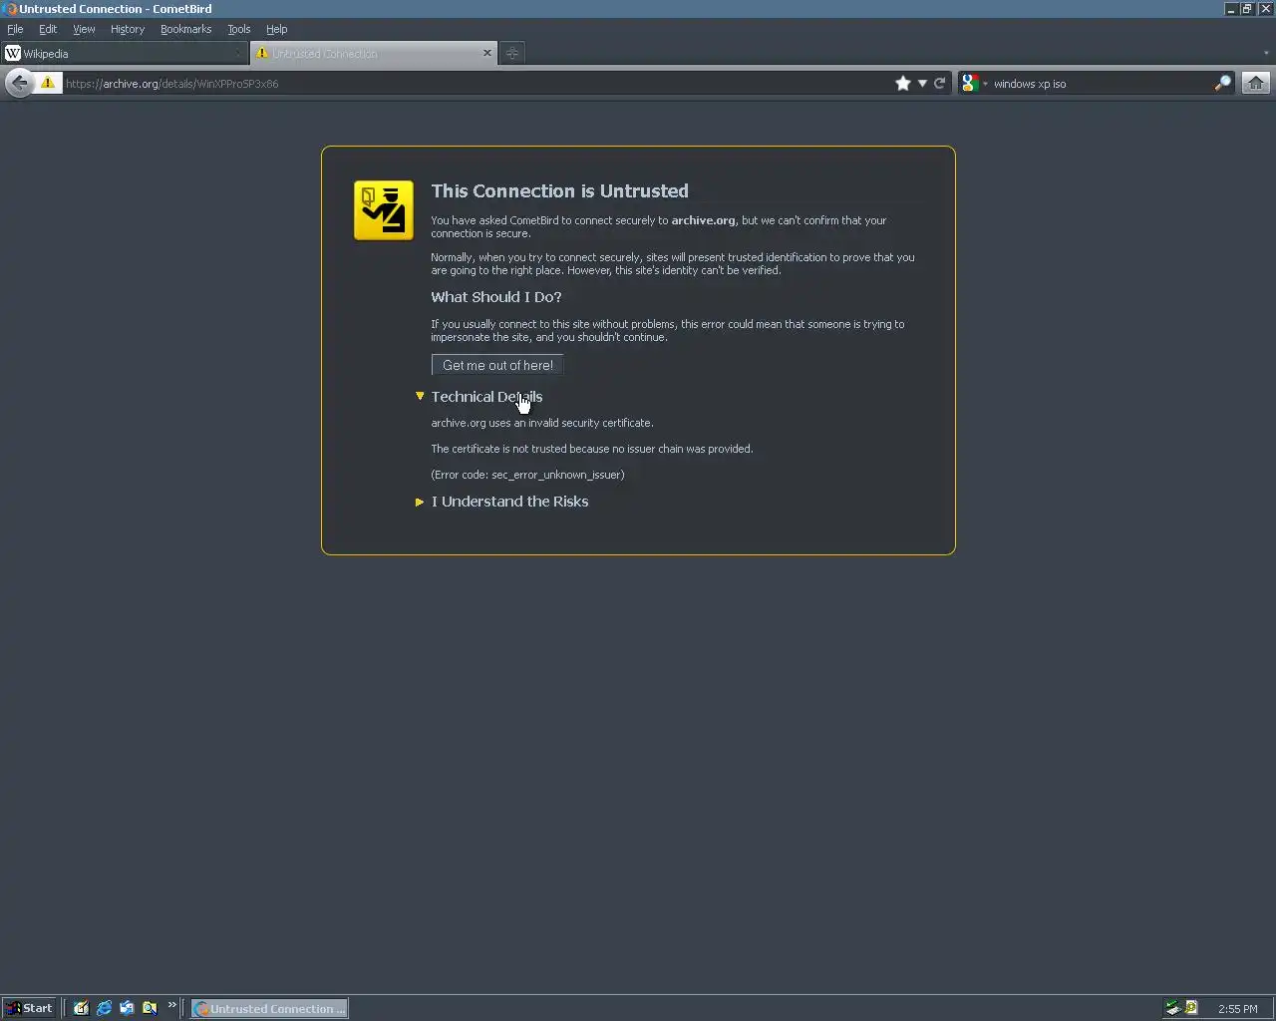Image resolution: width=1276 pixels, height=1021 pixels.
Task: Click the 'Get me out of here!' button
Action: click(x=497, y=365)
